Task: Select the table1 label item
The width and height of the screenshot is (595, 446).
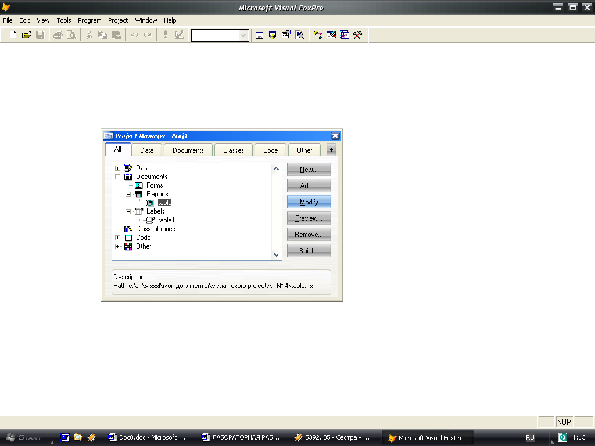Action: pos(166,220)
